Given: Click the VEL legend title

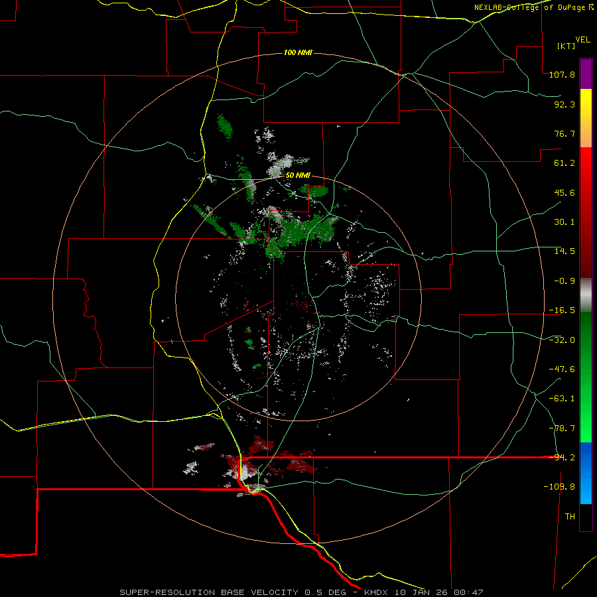Looking at the screenshot, I should 582,40.
